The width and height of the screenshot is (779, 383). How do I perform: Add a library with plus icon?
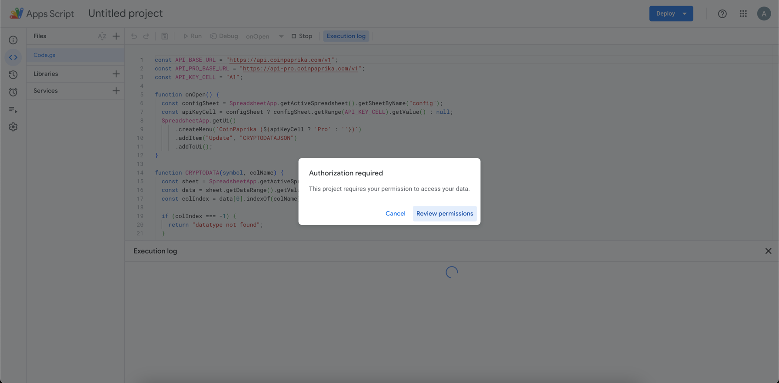coord(116,74)
